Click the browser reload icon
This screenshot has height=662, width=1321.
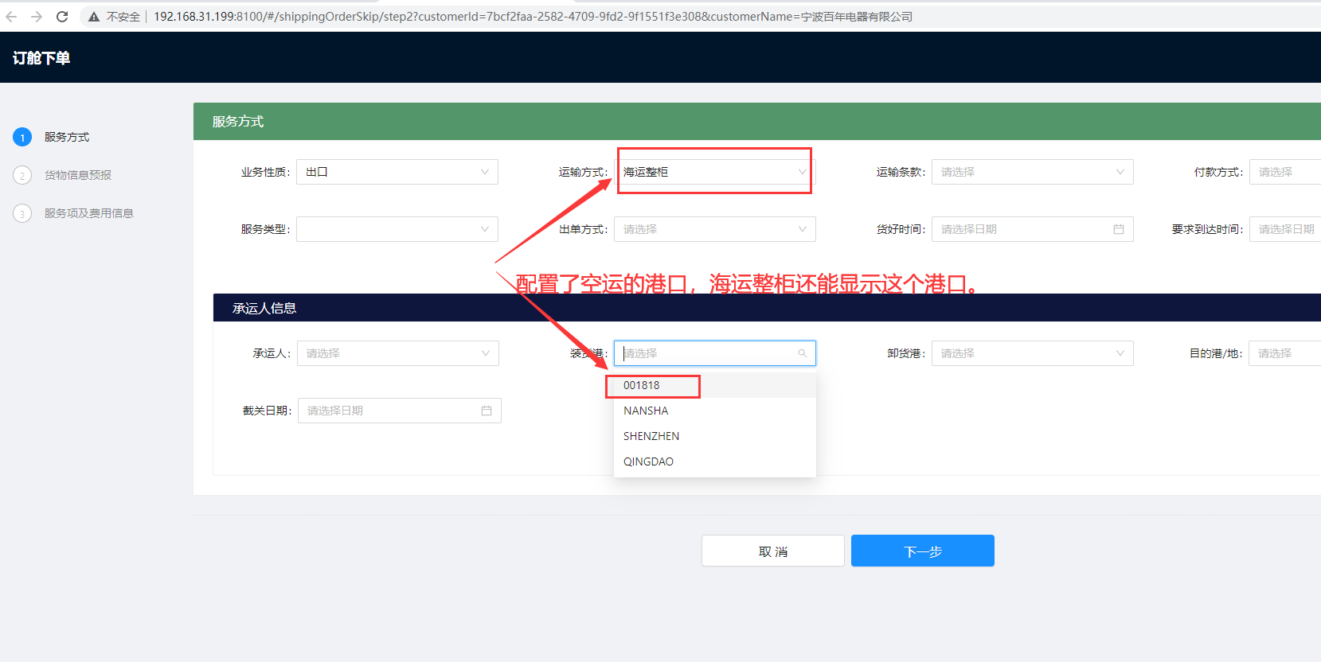[x=62, y=17]
